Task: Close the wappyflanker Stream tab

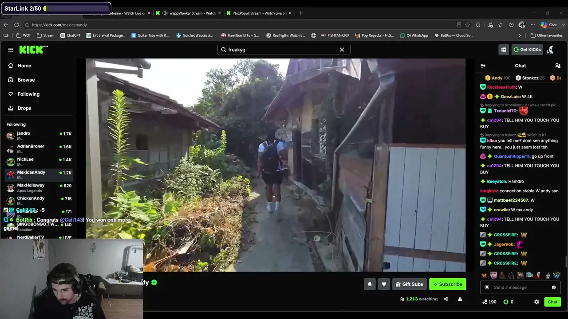Action: point(218,13)
